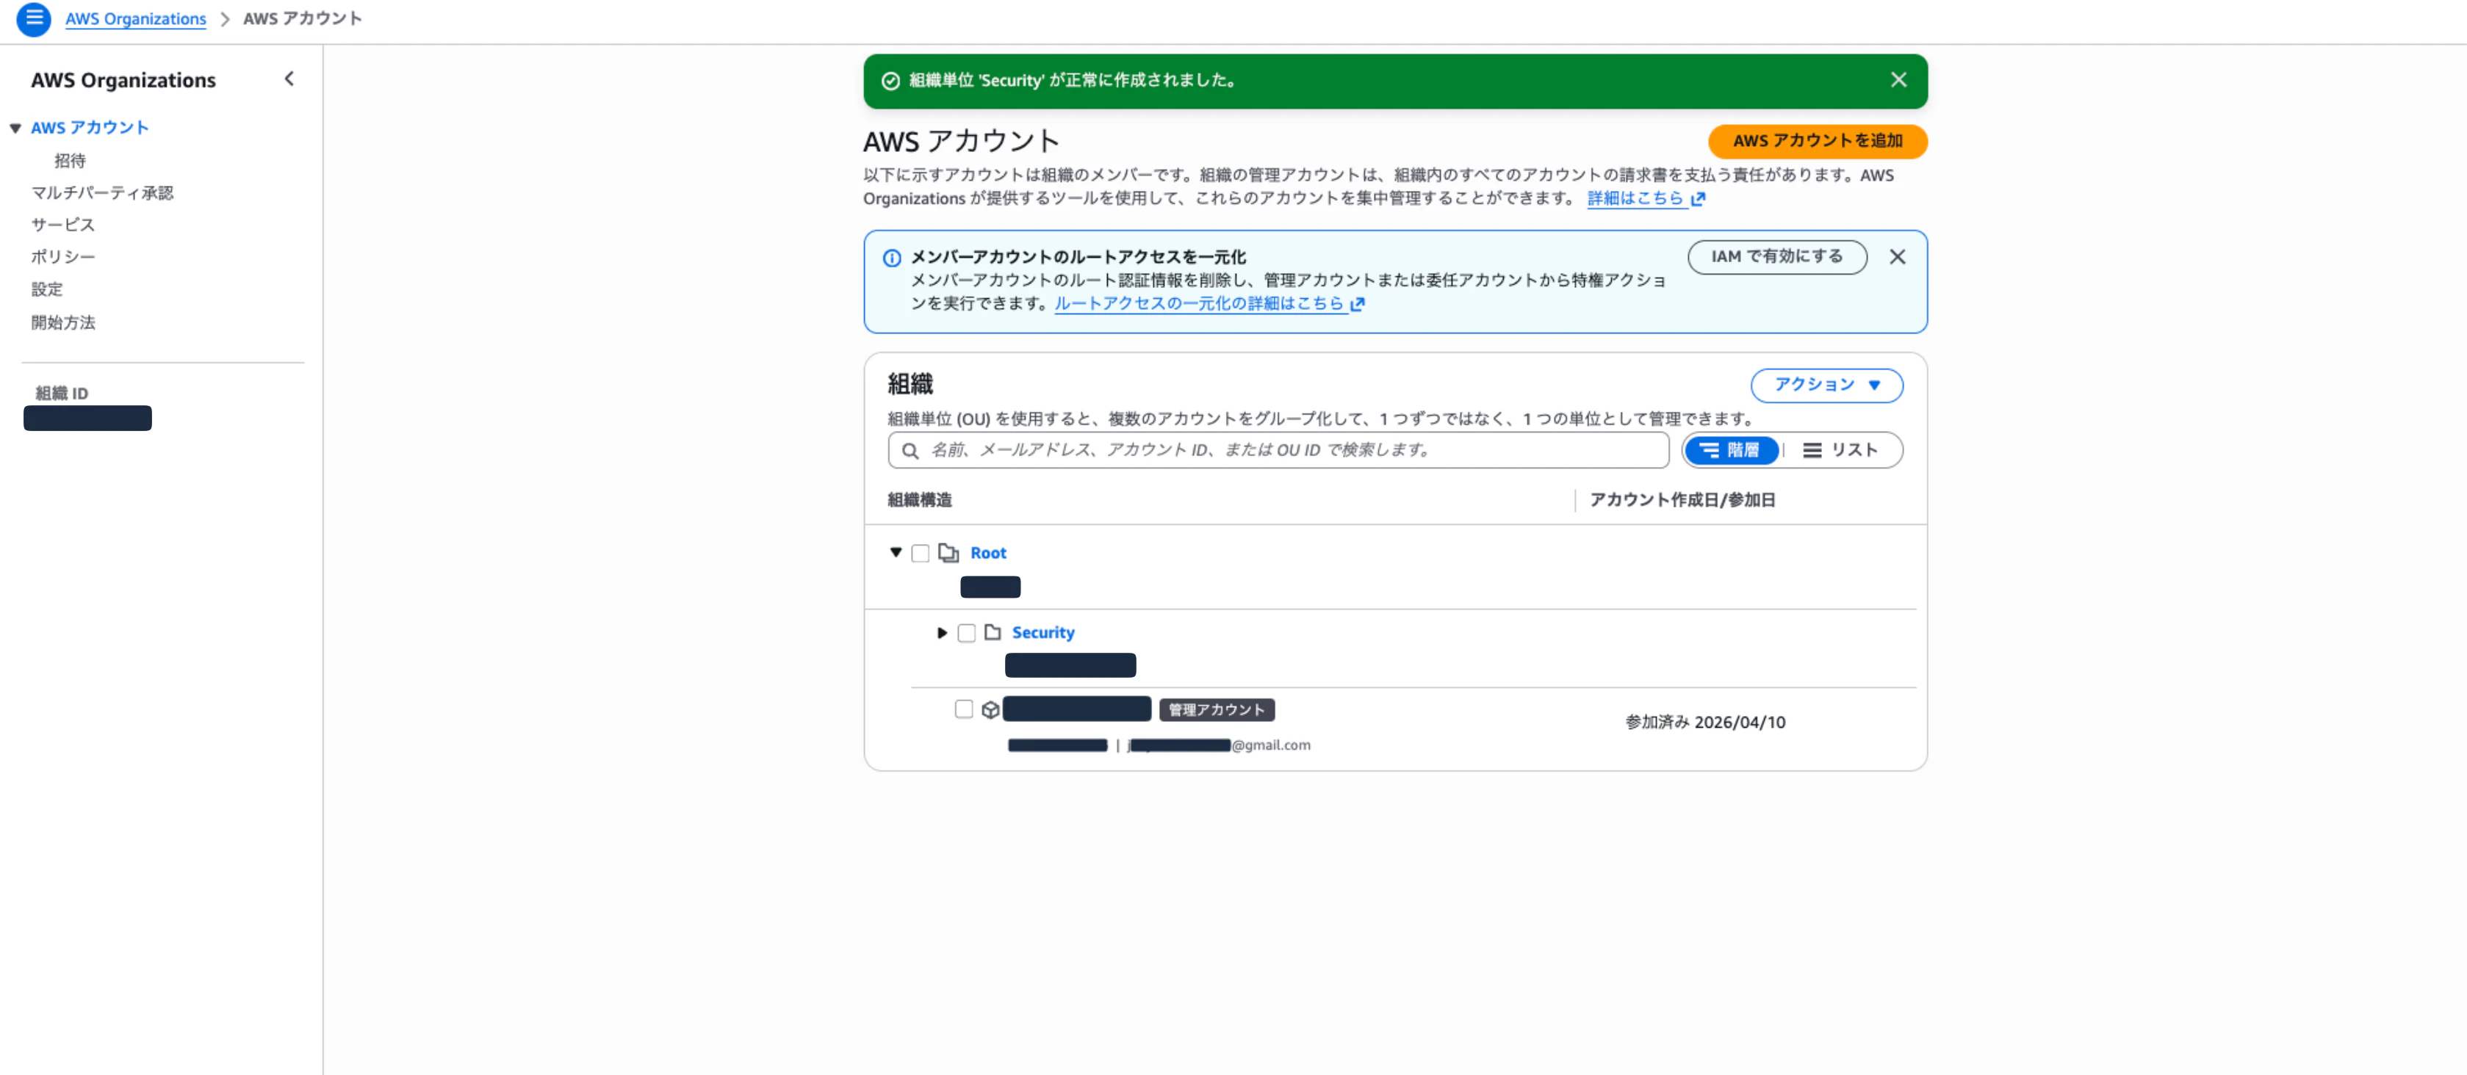
Task: Expand the Security organizational unit
Action: point(941,633)
